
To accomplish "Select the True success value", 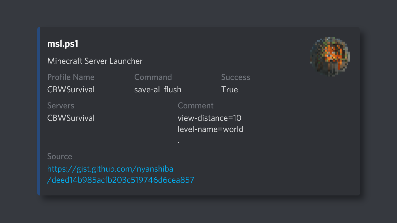I will tap(229, 90).
